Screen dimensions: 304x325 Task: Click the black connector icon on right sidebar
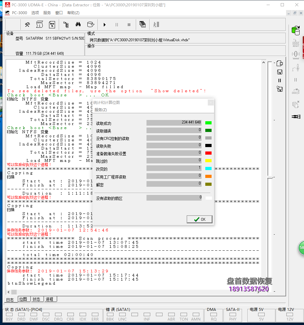[x=296, y=117]
